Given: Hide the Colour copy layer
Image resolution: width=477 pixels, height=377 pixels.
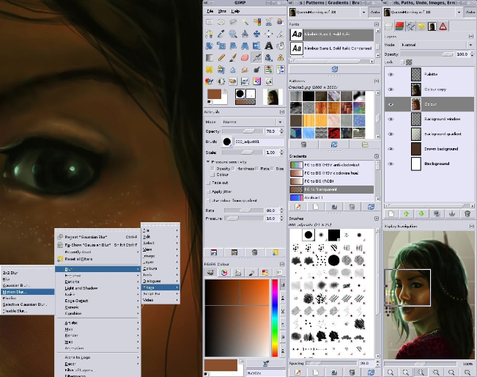Looking at the screenshot, I should click(x=391, y=89).
